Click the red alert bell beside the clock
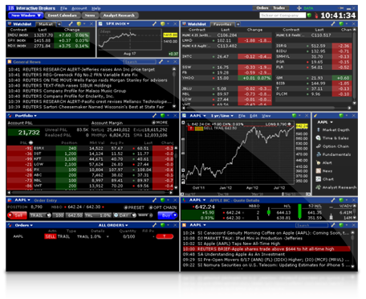 [x=316, y=15]
